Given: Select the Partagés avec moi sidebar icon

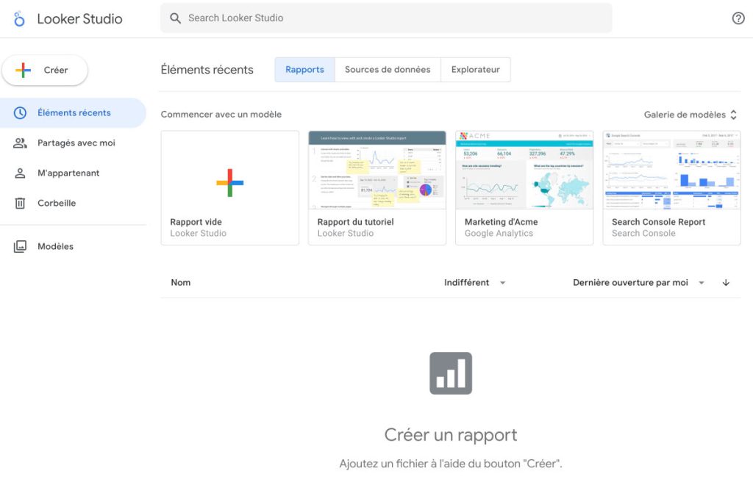Looking at the screenshot, I should click(x=20, y=143).
